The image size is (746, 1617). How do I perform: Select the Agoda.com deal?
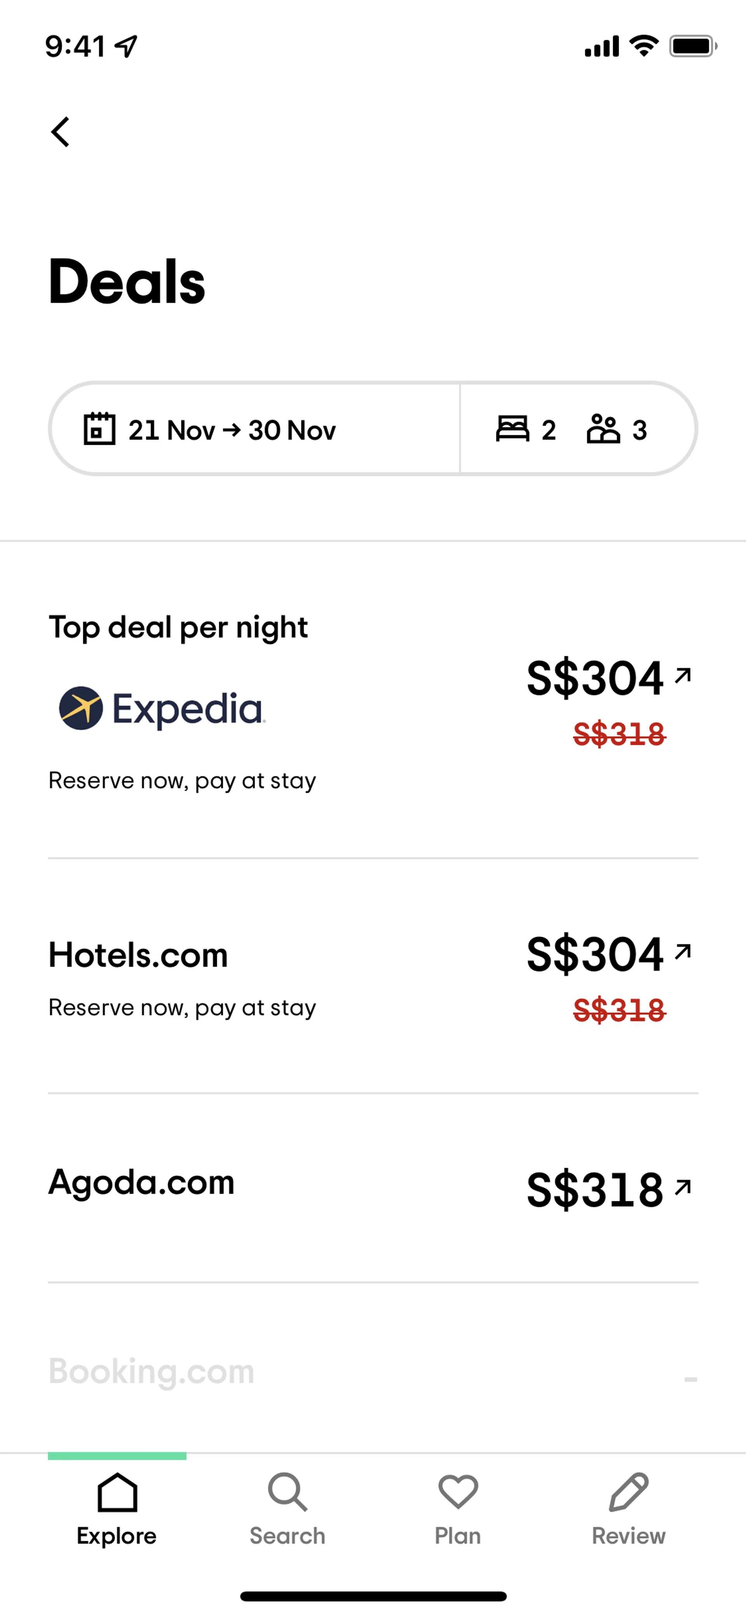tap(142, 1183)
